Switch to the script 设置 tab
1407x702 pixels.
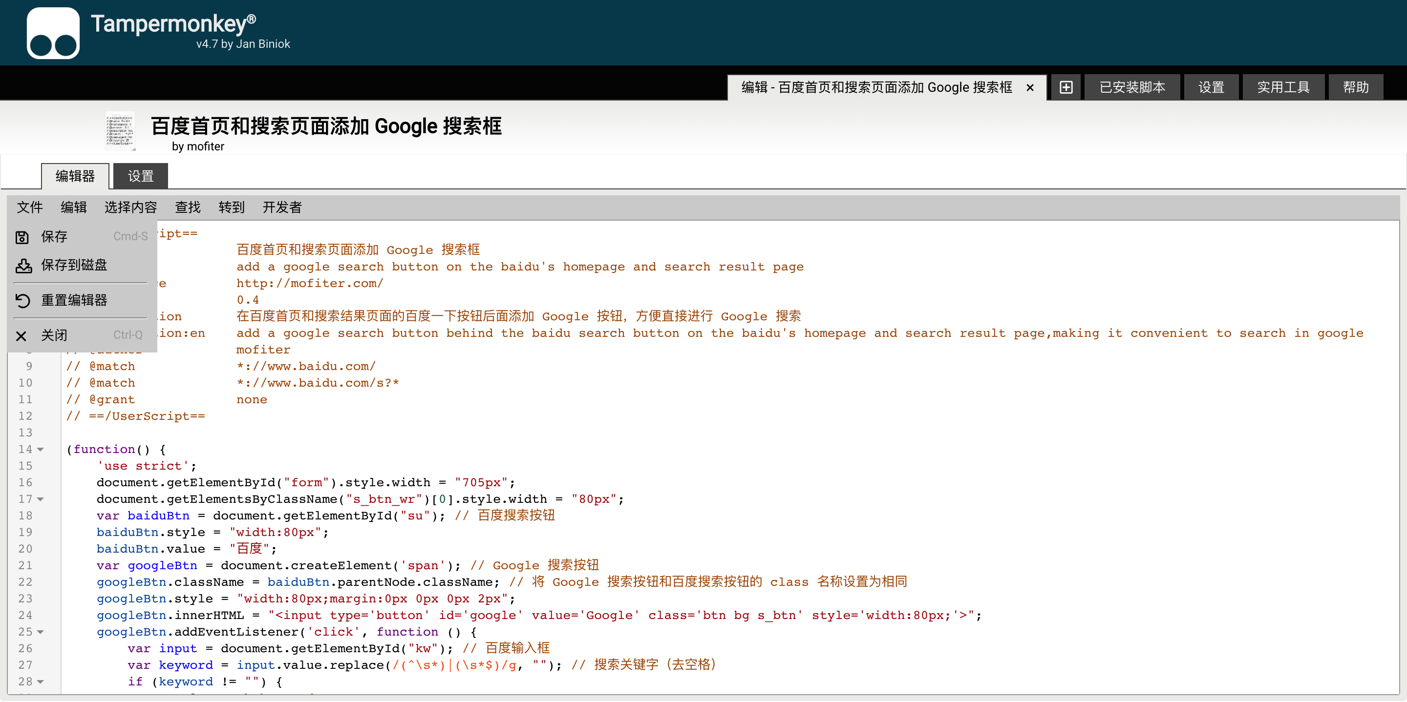tap(141, 176)
